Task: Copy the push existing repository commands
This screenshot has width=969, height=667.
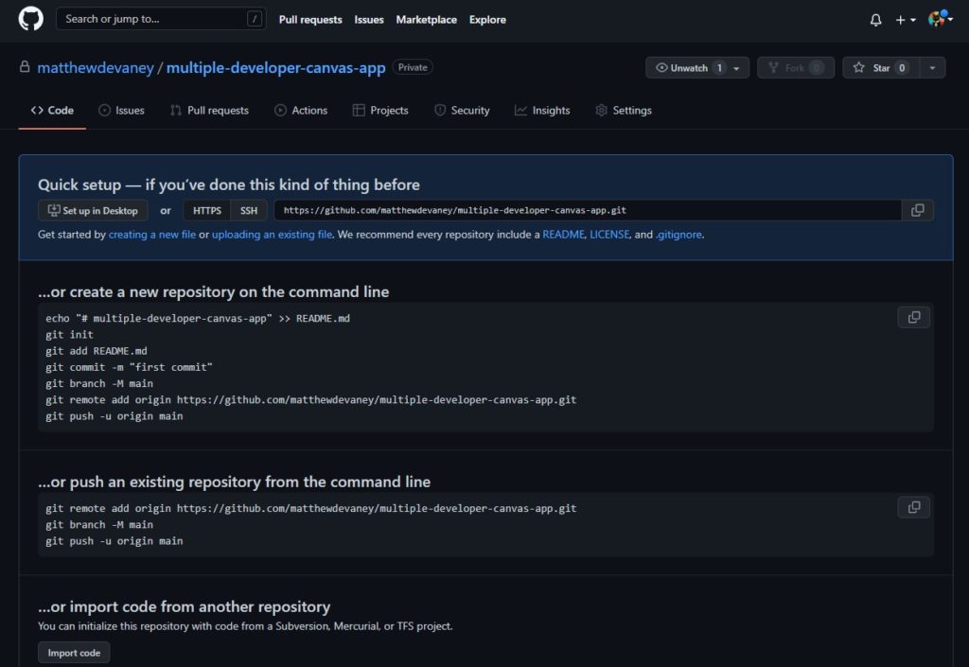Action: pyautogui.click(x=914, y=508)
